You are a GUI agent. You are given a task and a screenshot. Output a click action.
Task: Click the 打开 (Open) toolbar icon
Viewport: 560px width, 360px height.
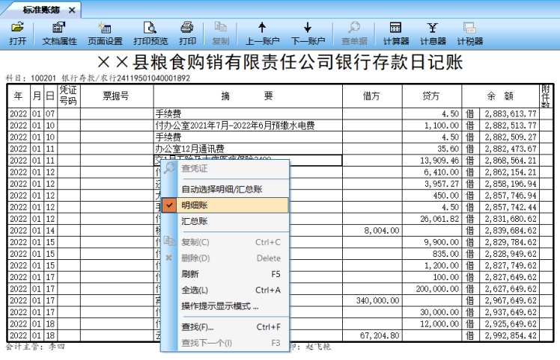17,34
